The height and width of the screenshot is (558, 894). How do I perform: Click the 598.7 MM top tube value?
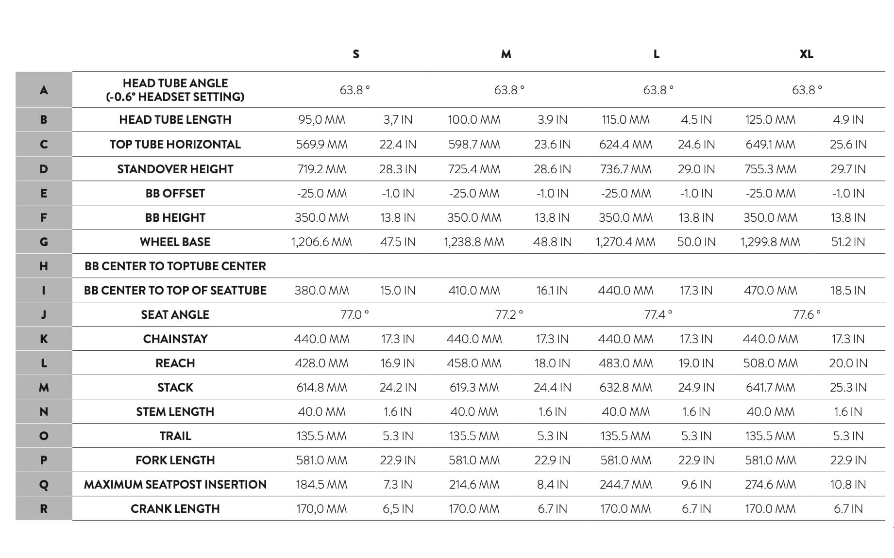click(x=474, y=144)
